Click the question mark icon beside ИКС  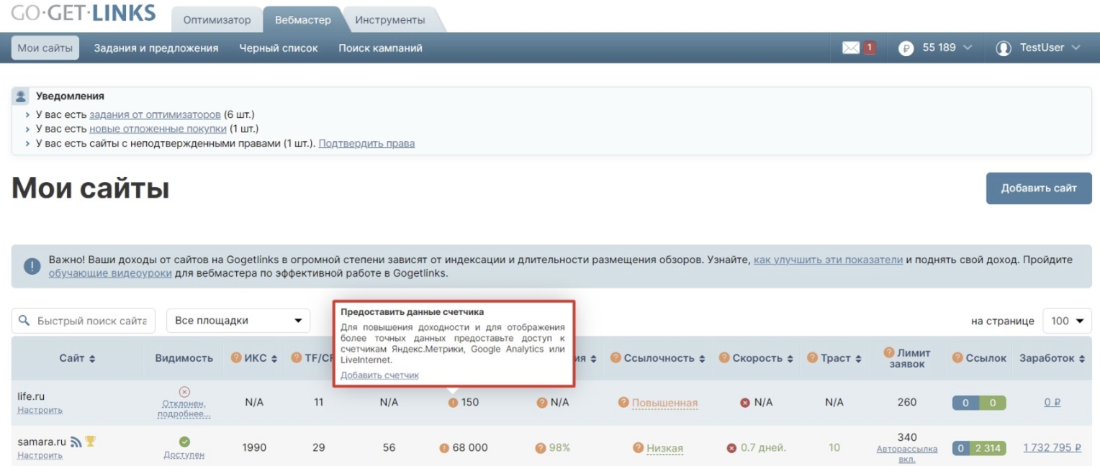click(235, 358)
